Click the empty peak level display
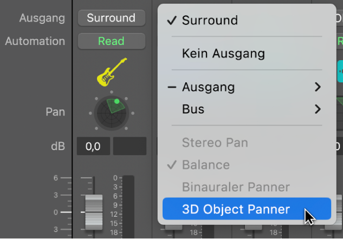 (130, 146)
